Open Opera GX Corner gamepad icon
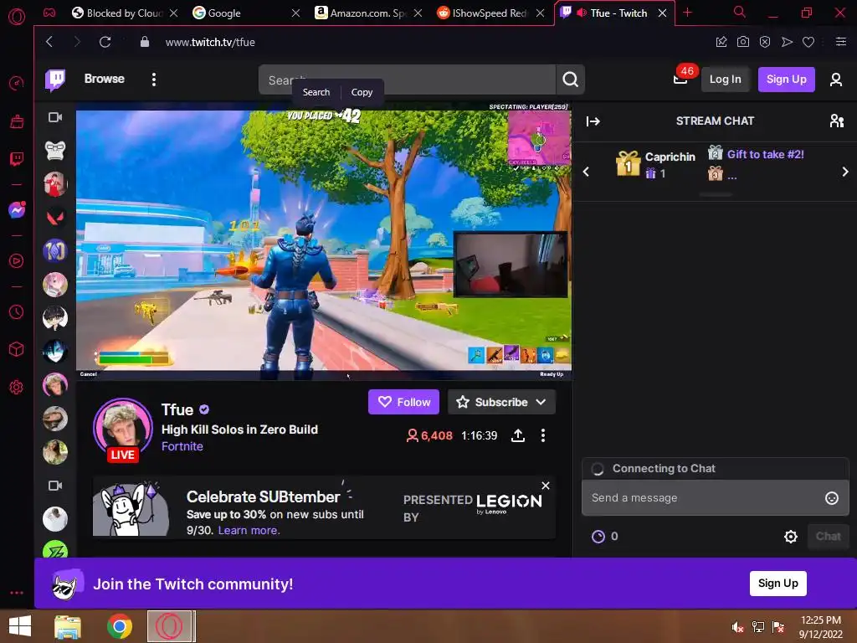The height and width of the screenshot is (643, 857). point(49,13)
